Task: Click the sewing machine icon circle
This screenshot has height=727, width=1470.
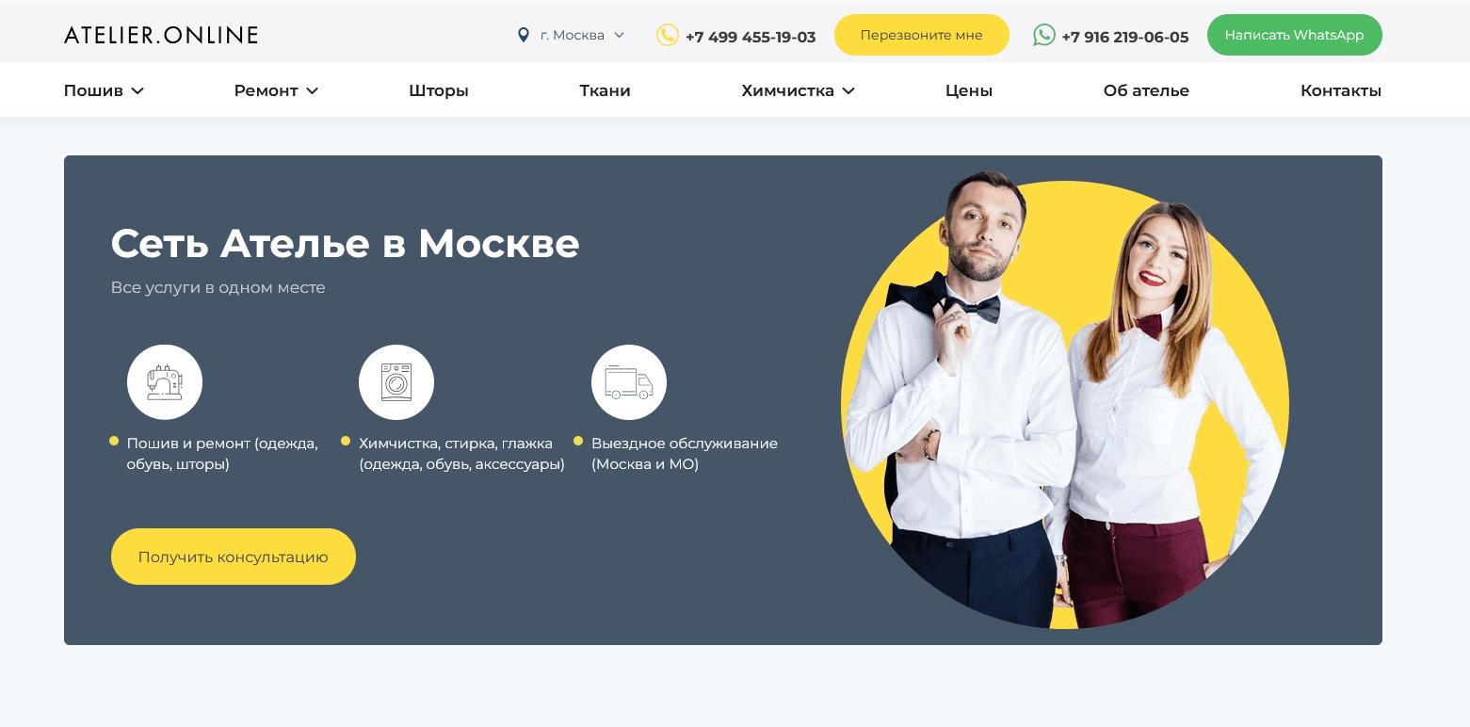Action: pos(165,382)
